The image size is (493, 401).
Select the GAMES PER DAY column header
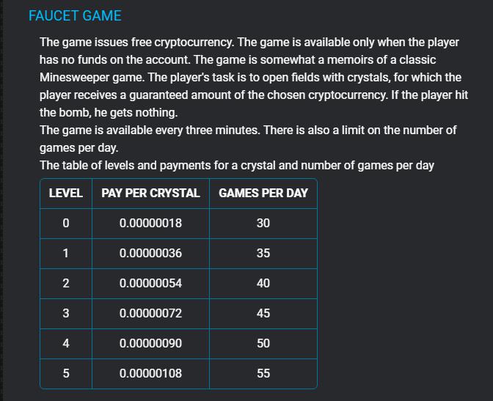tap(263, 194)
